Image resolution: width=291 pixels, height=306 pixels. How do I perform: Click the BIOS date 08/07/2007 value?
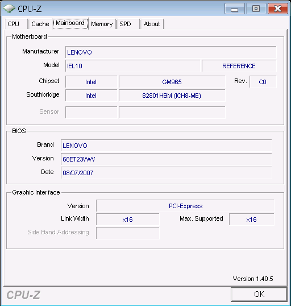tap(167, 173)
